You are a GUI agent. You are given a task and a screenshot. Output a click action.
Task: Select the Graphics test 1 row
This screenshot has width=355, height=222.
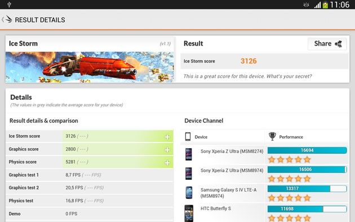[90, 175]
